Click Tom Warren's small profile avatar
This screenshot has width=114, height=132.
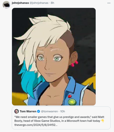pos(17,111)
